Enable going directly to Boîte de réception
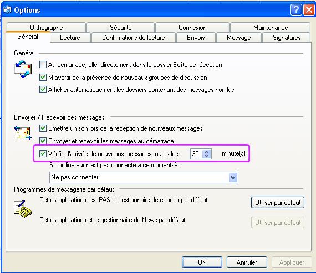This screenshot has width=316, height=273. click(43, 65)
